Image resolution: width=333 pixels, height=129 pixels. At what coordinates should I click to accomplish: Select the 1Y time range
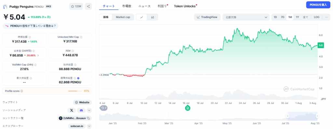click(x=297, y=17)
